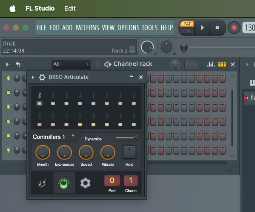Open the Channel rack options arrow
Screen dimensions: 255x212
tap(7, 64)
